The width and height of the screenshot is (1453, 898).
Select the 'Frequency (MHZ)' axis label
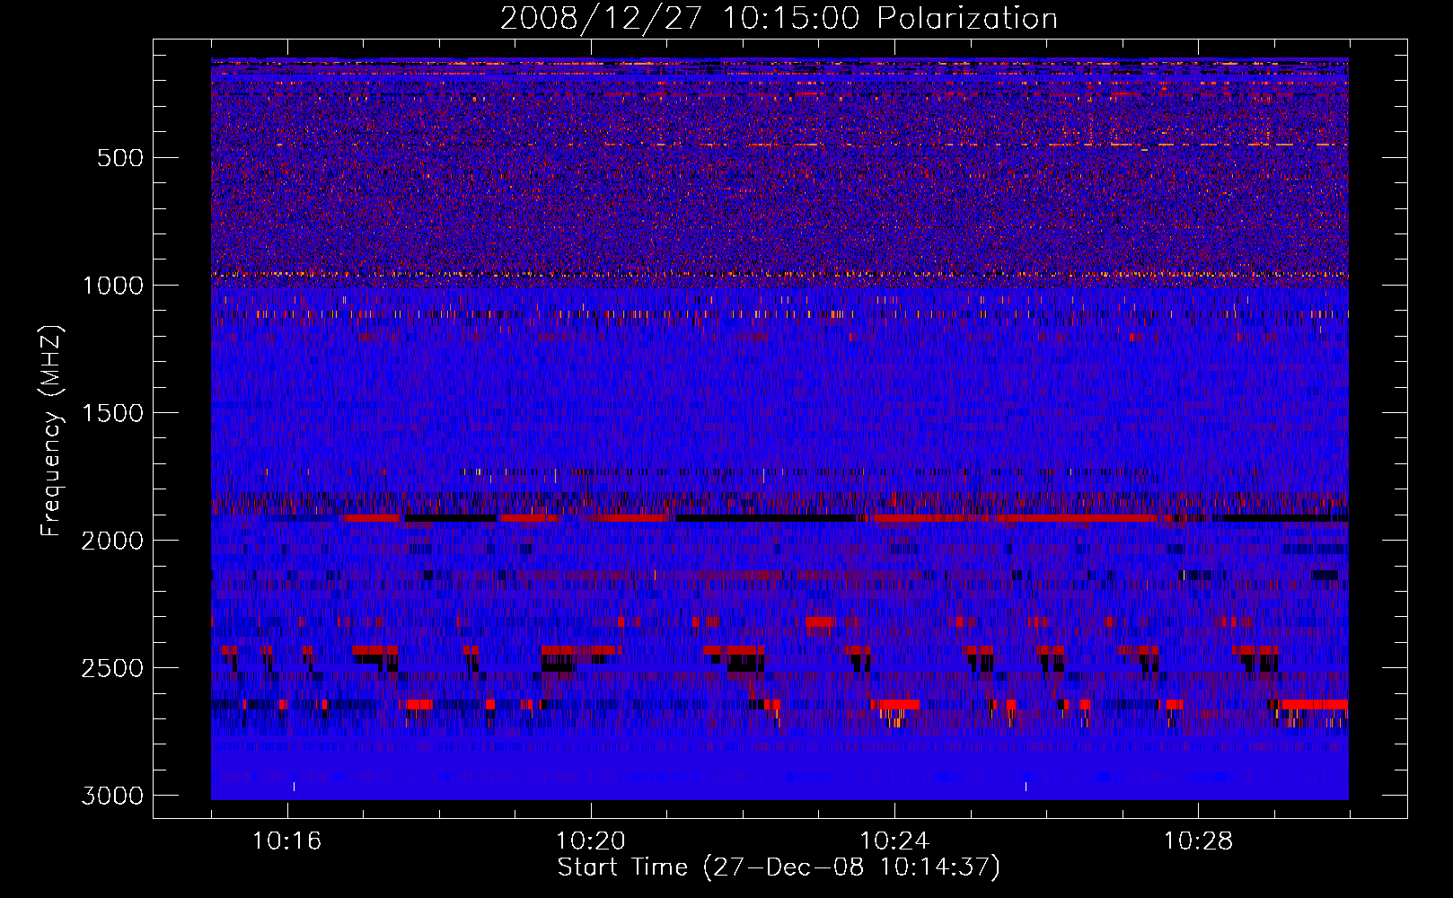click(51, 432)
